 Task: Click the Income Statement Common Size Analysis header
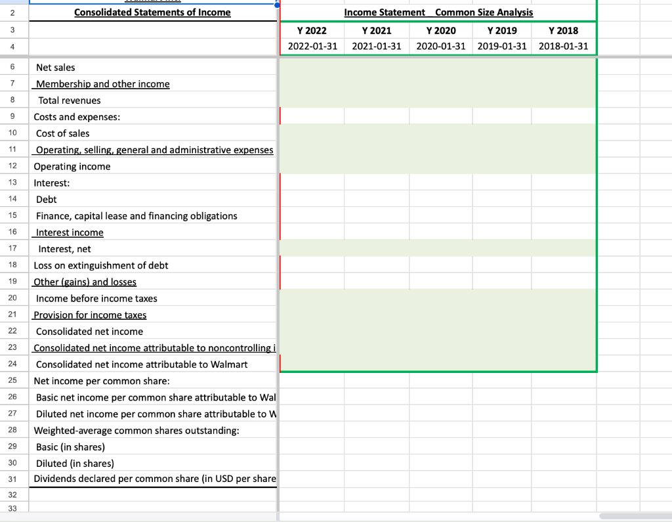[438, 12]
